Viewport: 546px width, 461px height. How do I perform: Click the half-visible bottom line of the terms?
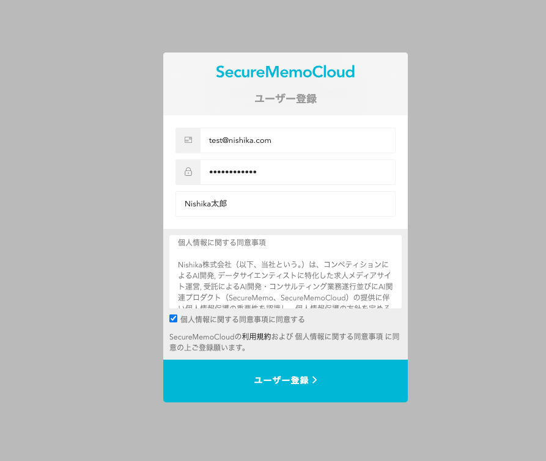tap(284, 307)
